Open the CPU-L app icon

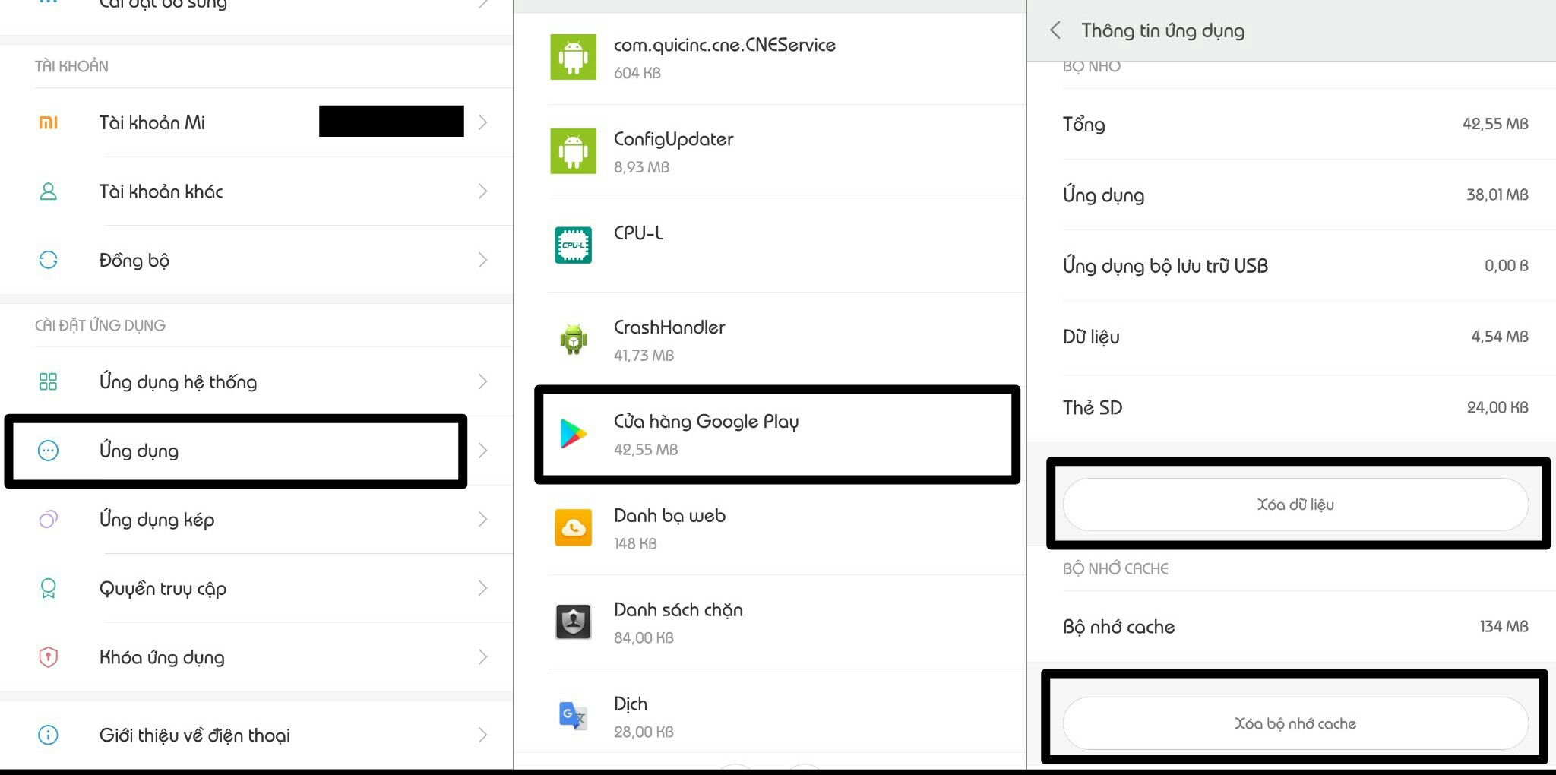(x=574, y=245)
